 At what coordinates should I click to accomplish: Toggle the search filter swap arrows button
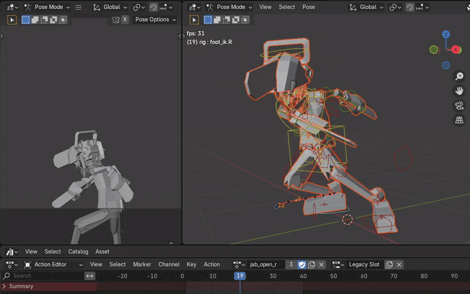pos(90,276)
